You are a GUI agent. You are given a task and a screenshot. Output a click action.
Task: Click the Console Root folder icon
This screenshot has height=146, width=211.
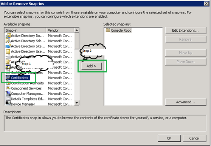pyautogui.click(x=108, y=30)
